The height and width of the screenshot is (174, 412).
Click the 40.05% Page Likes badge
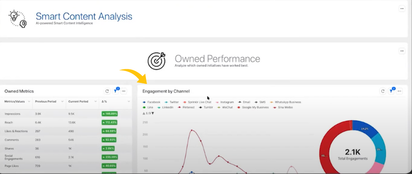tap(109, 166)
